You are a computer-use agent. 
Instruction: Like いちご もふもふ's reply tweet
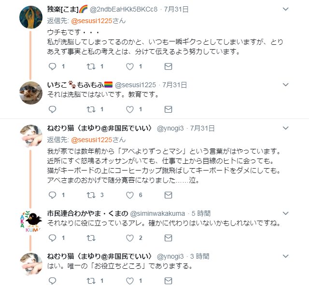[129, 109]
